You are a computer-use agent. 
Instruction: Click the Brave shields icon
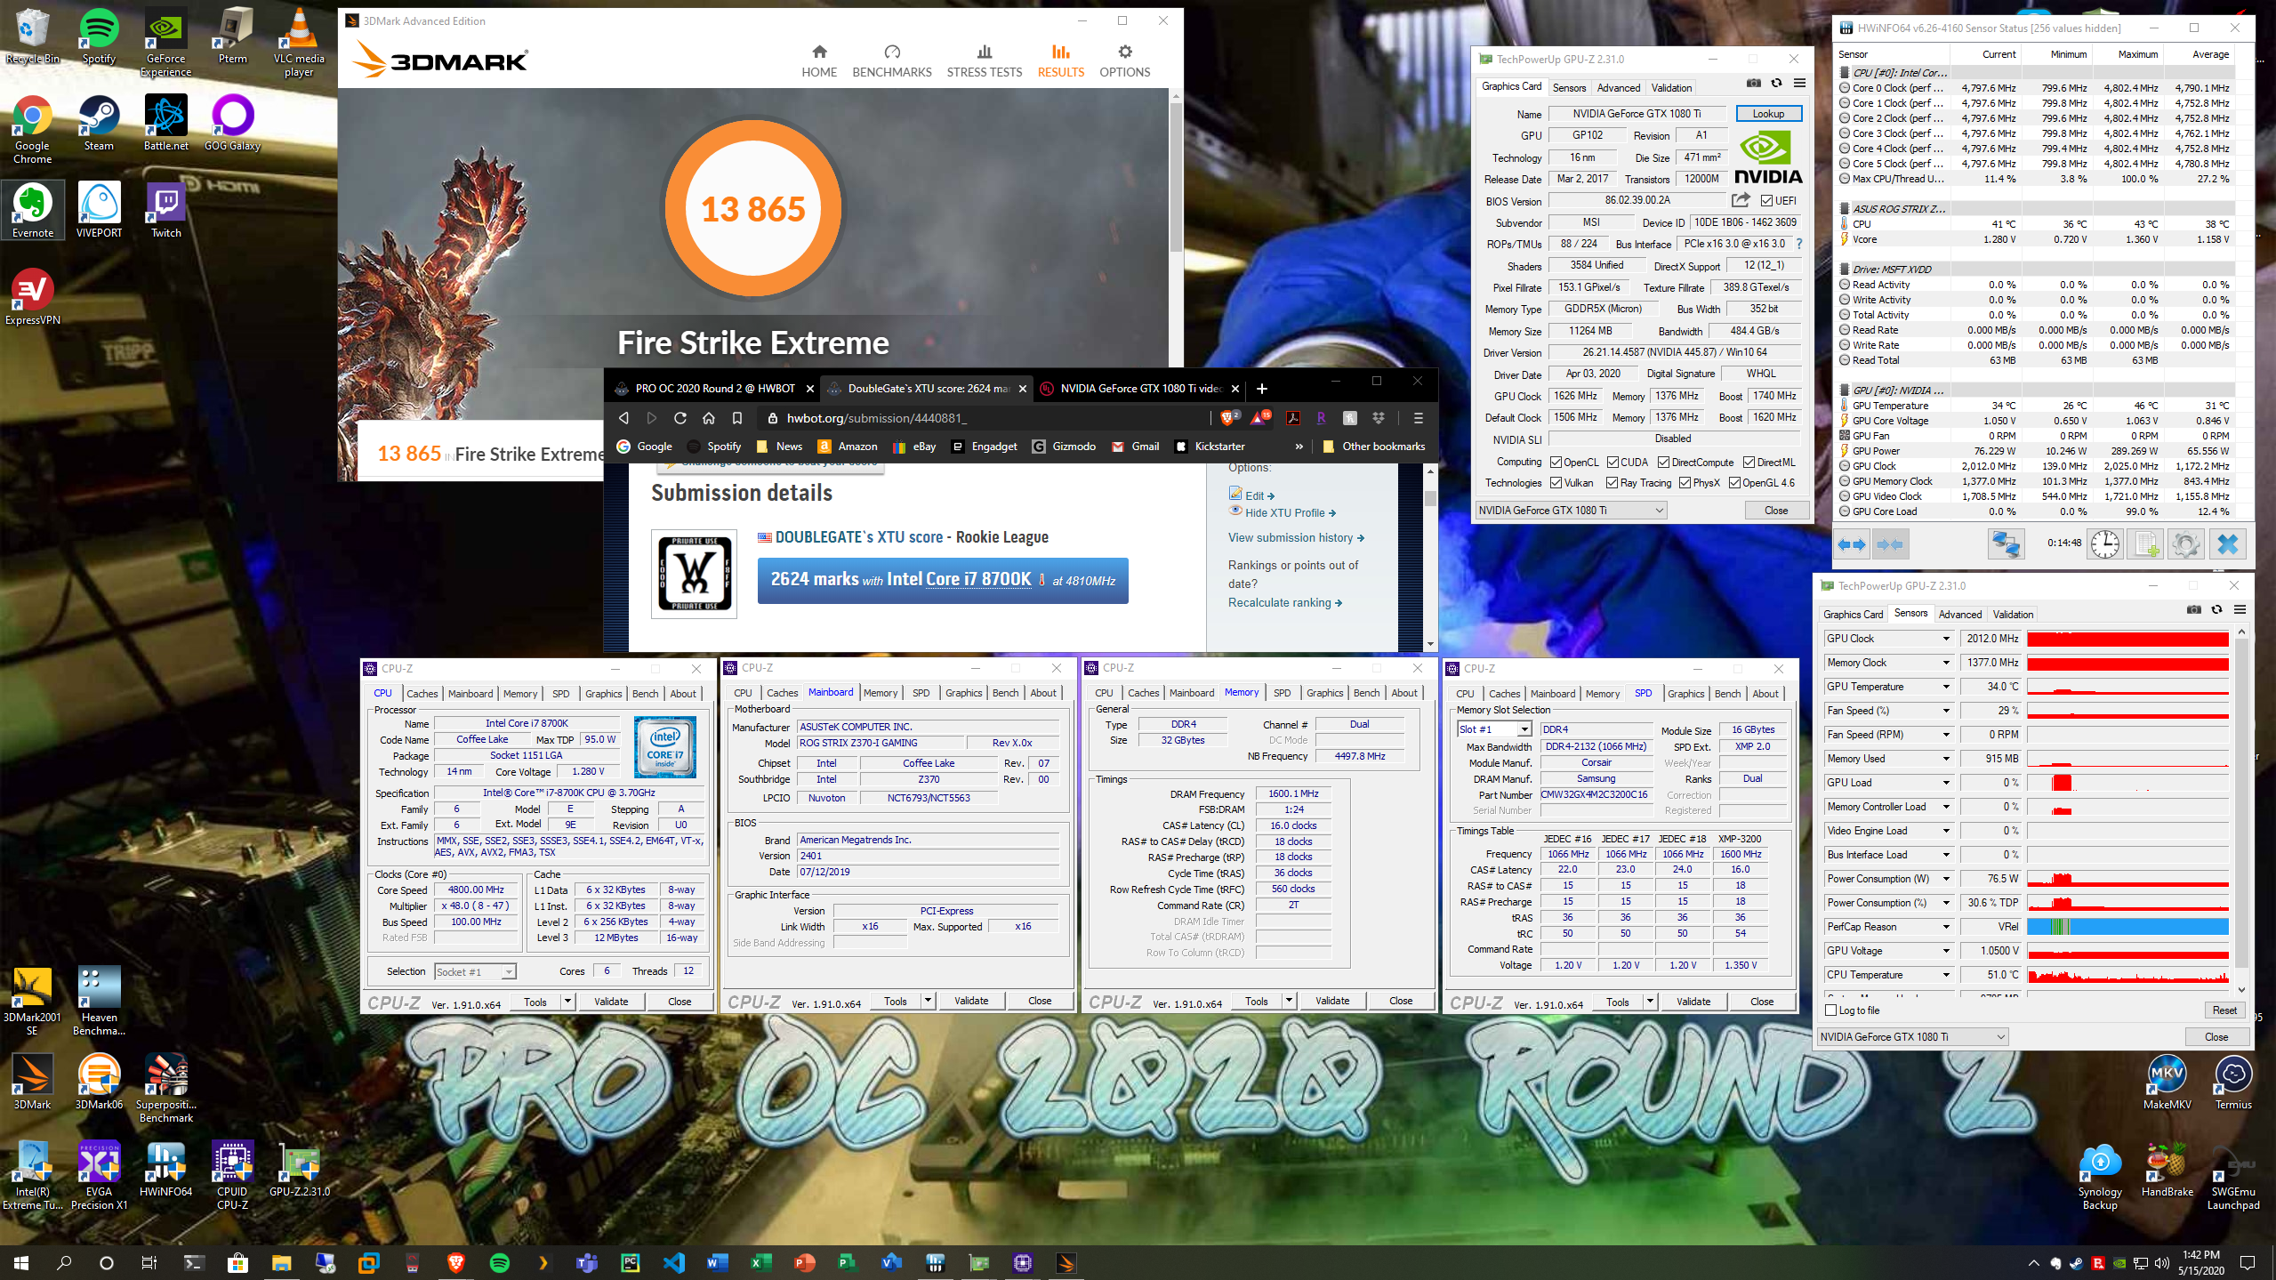tap(1229, 417)
